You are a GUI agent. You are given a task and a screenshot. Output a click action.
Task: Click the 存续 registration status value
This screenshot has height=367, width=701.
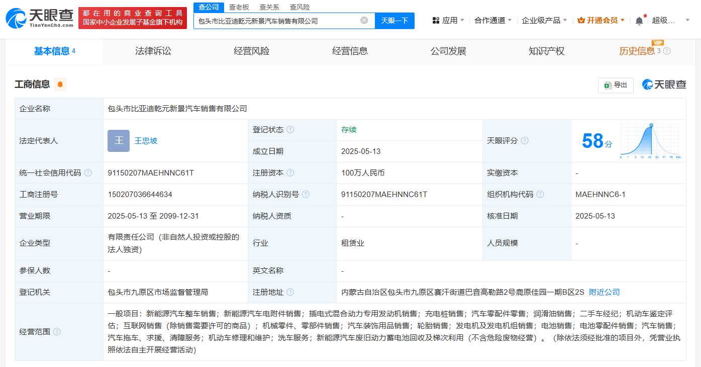click(349, 130)
